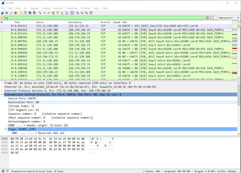Click the display filter bookmark icon
The height and width of the screenshot is (173, 241).
click(x=2, y=18)
